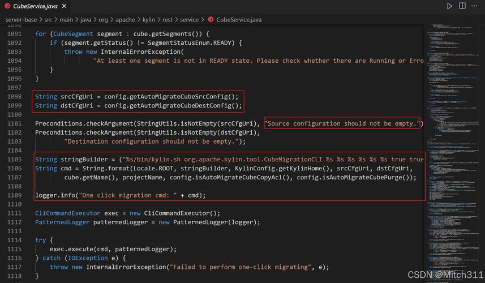Click the Java icon in the breadcrumb
Image resolution: width=485 pixels, height=283 pixels.
click(x=211, y=19)
